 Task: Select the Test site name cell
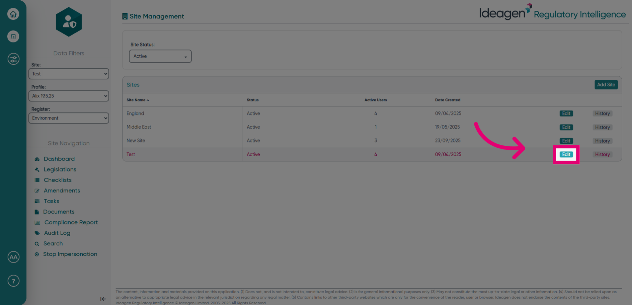click(131, 154)
